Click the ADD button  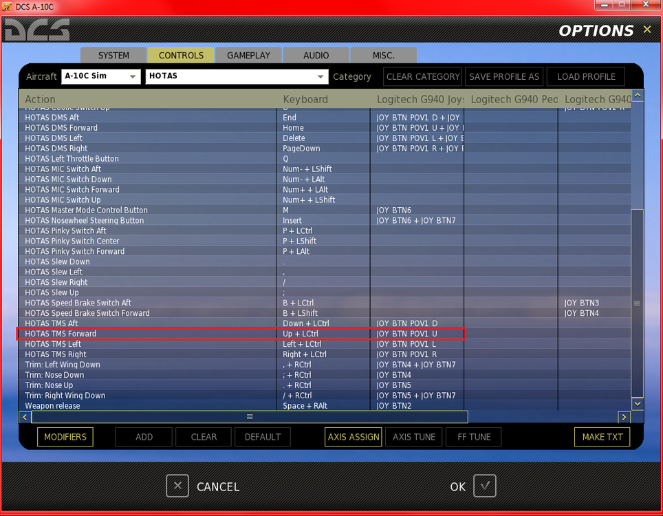[x=144, y=437]
